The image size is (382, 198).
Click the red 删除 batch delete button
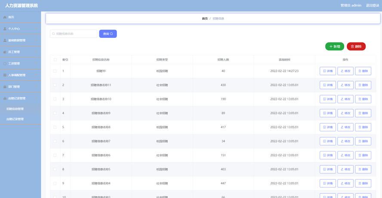pos(356,46)
